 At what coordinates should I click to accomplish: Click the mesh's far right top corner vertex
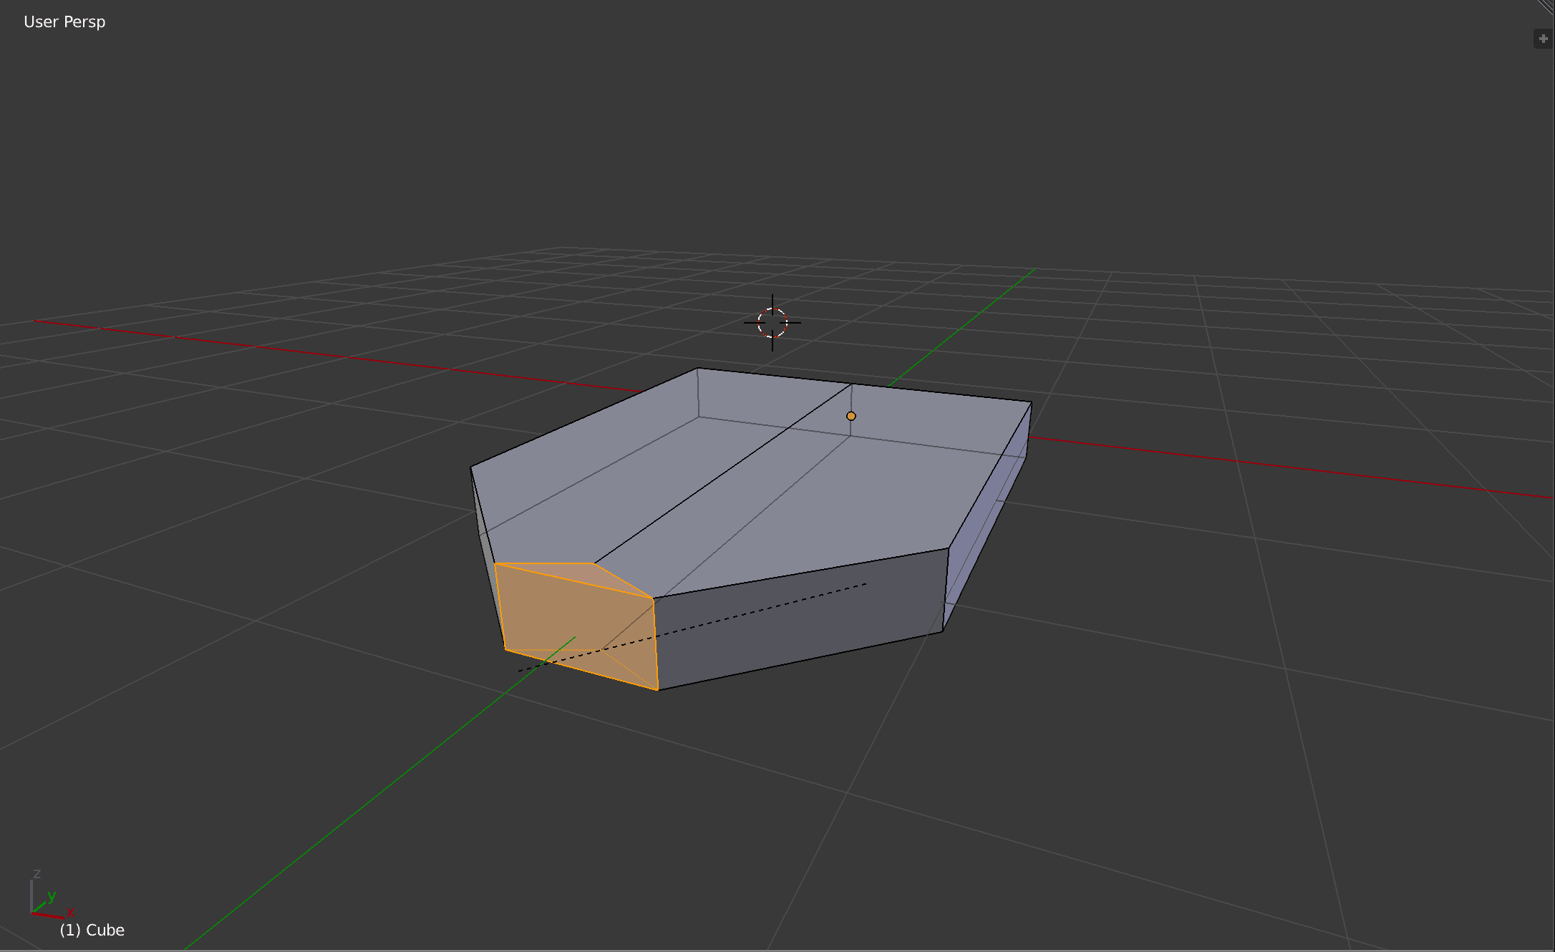point(1031,402)
